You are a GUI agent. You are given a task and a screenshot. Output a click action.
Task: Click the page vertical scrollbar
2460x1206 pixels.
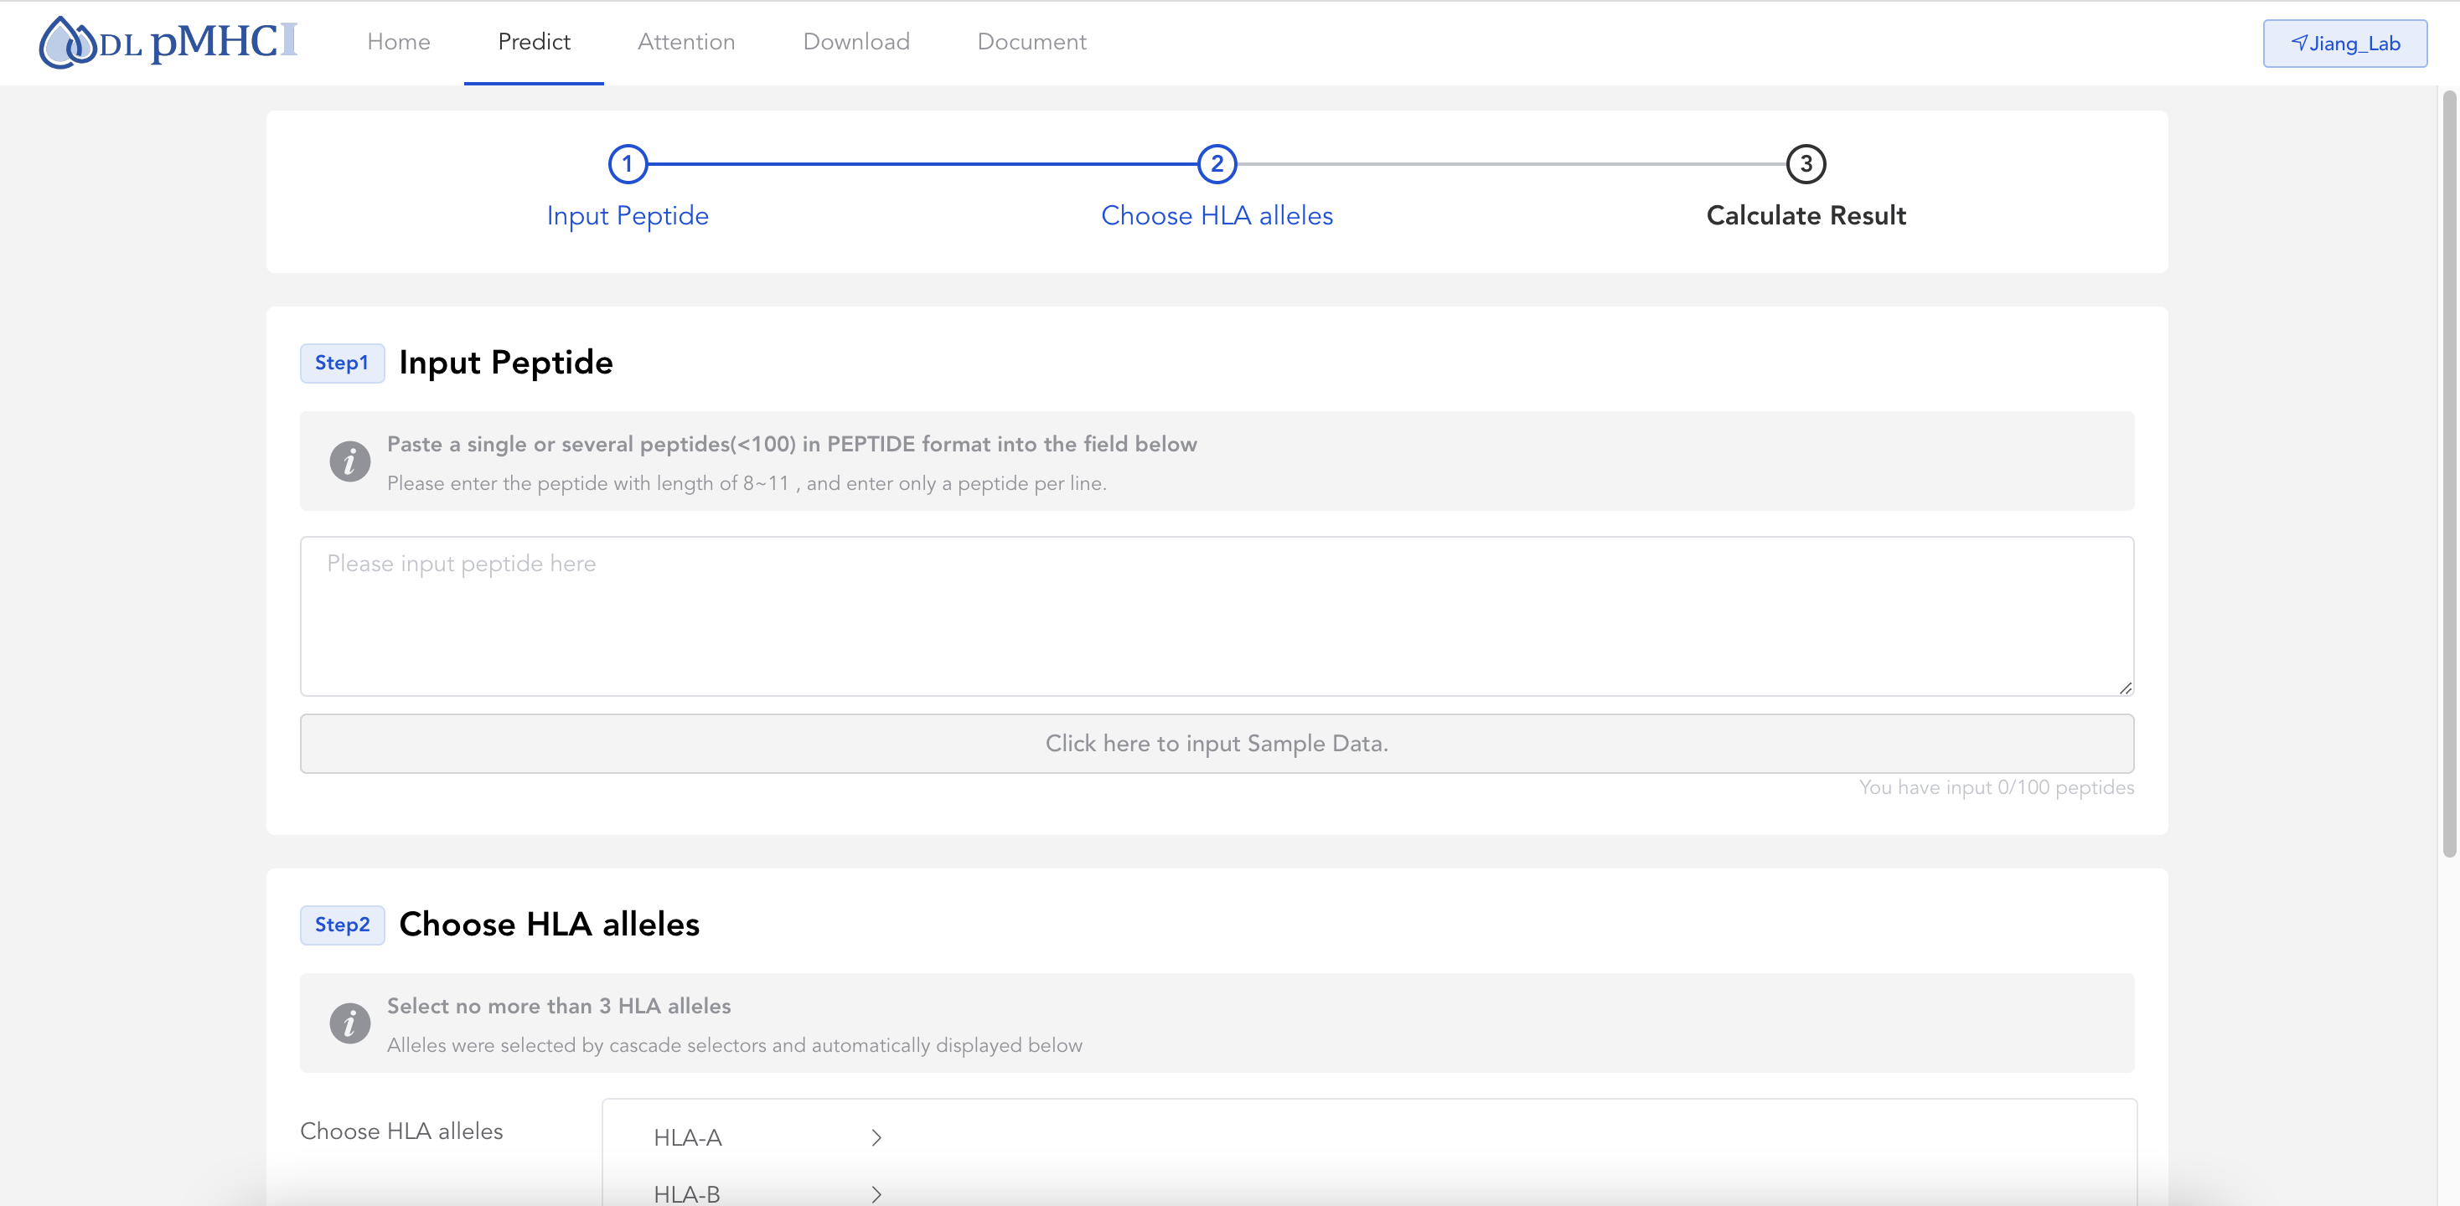(x=2448, y=474)
